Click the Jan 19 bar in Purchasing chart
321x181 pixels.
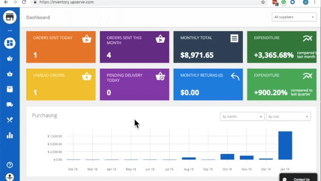(285, 145)
